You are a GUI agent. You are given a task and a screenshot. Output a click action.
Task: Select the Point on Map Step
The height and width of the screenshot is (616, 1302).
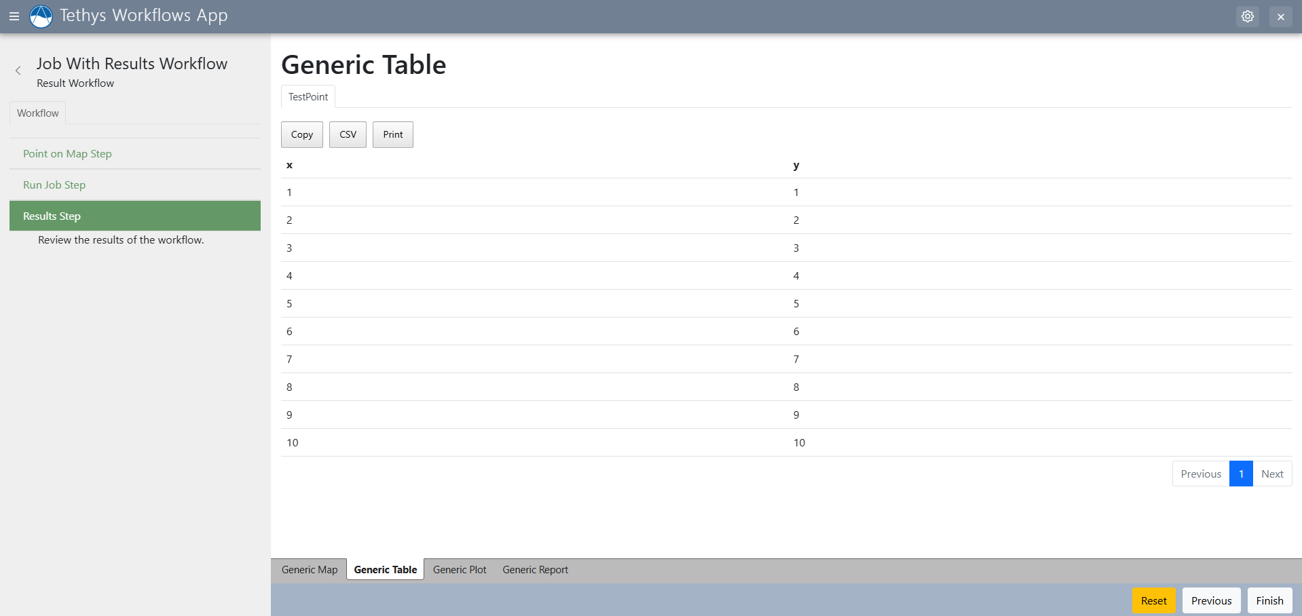click(67, 153)
